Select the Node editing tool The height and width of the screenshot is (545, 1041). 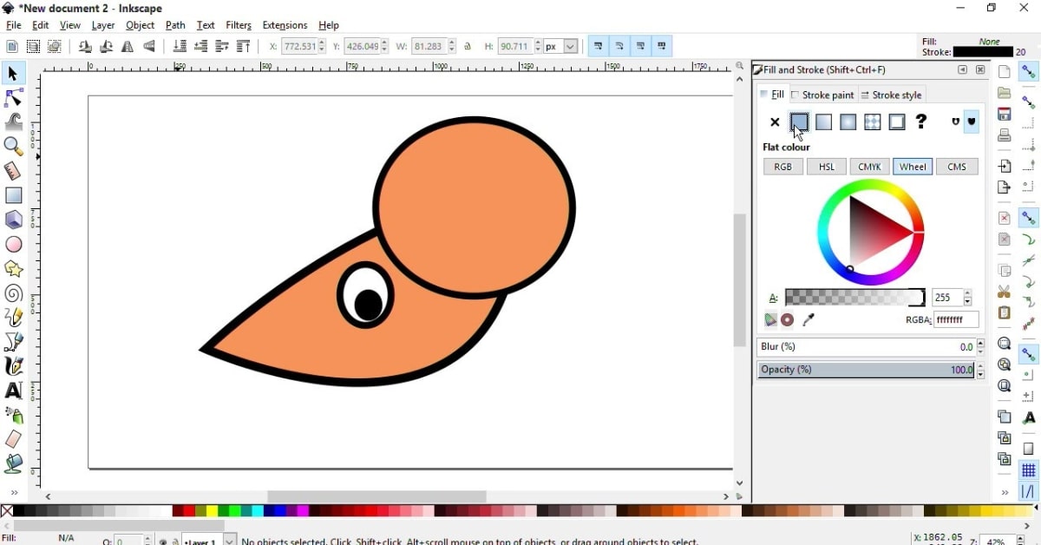pyautogui.click(x=13, y=98)
